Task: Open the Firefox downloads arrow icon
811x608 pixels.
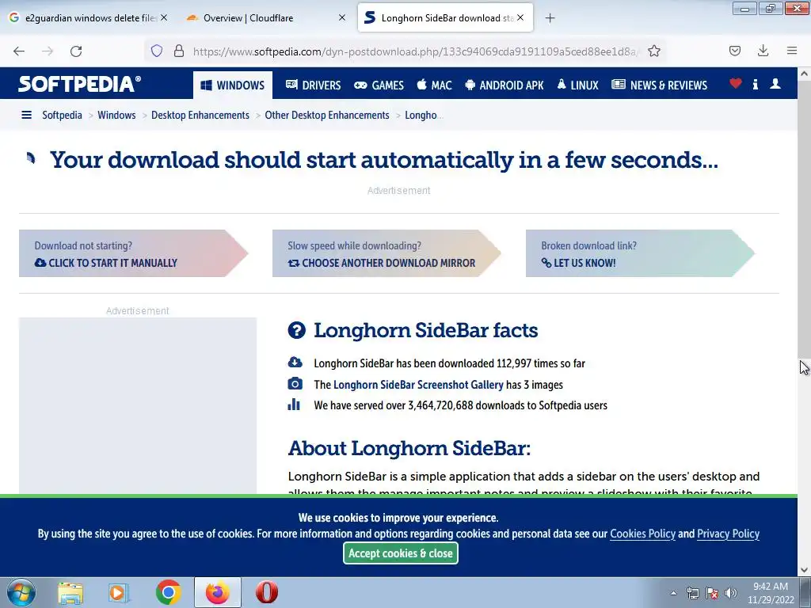Action: pyautogui.click(x=763, y=51)
